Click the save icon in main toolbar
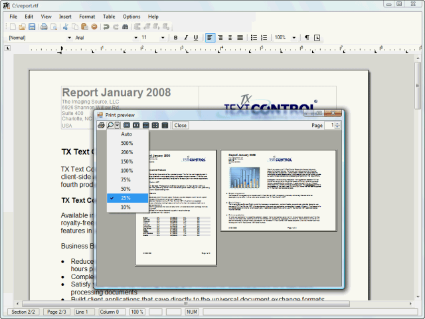425x319 pixels. (31, 27)
